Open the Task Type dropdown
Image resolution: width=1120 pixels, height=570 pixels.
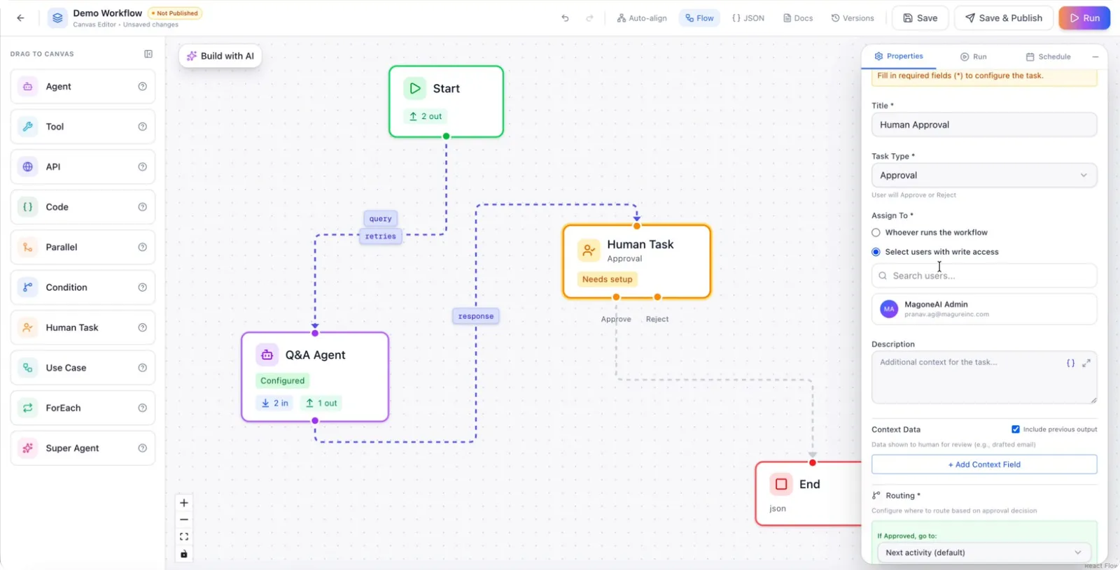pos(984,176)
